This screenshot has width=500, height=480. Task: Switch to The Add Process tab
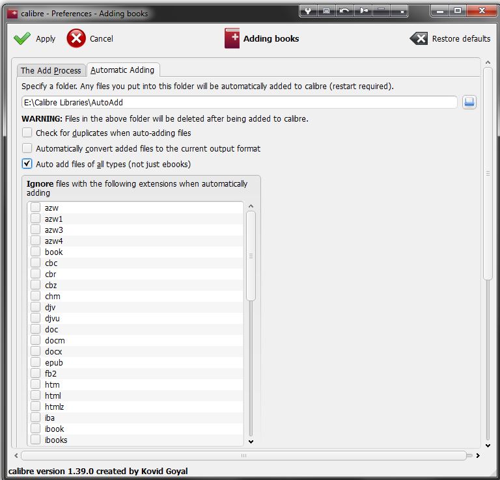51,70
